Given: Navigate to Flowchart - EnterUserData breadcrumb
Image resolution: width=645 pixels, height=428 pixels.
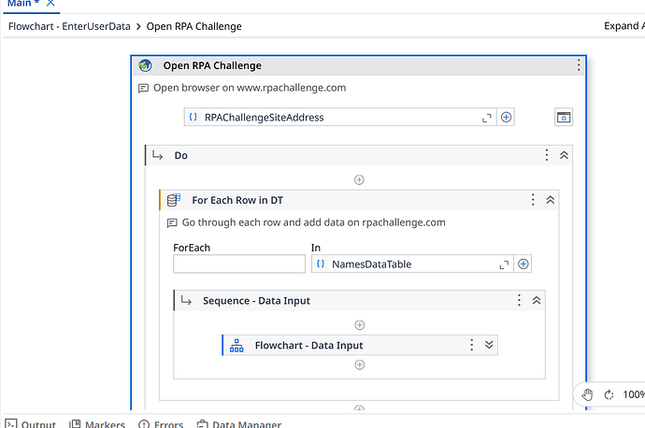Looking at the screenshot, I should (x=69, y=26).
